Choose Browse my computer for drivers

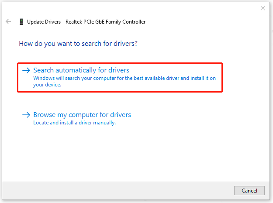[76, 118]
